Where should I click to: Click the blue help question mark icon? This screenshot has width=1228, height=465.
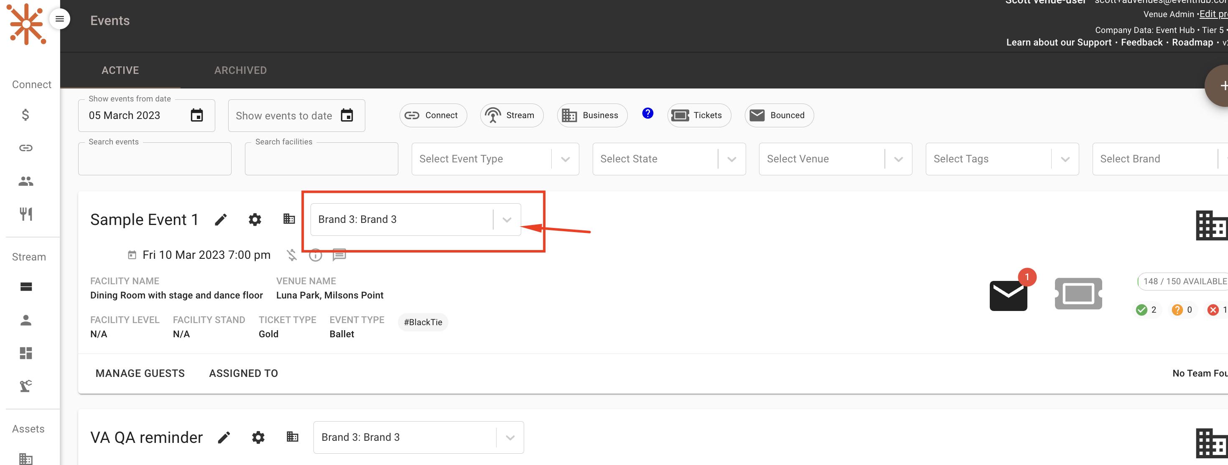[647, 113]
